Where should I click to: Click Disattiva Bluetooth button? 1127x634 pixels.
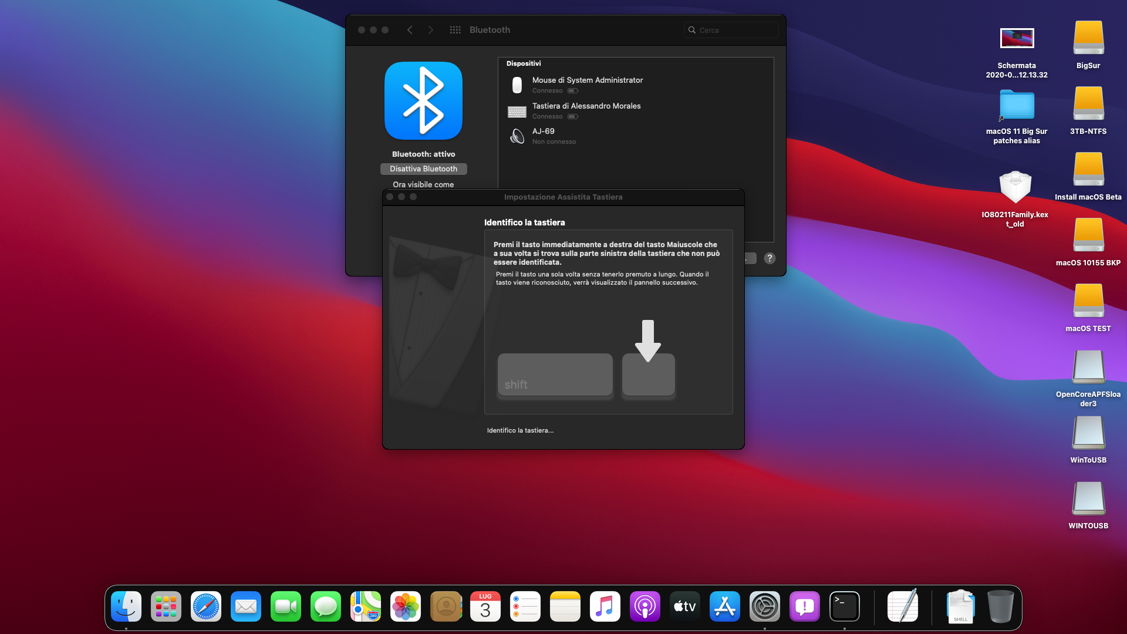point(423,168)
